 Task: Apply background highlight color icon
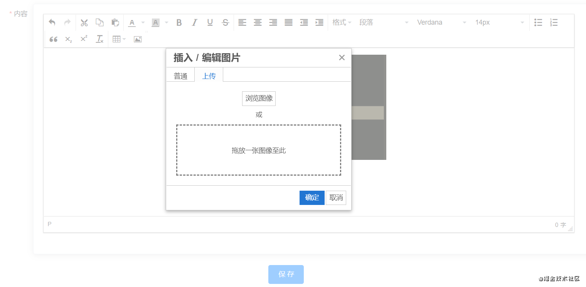point(155,23)
